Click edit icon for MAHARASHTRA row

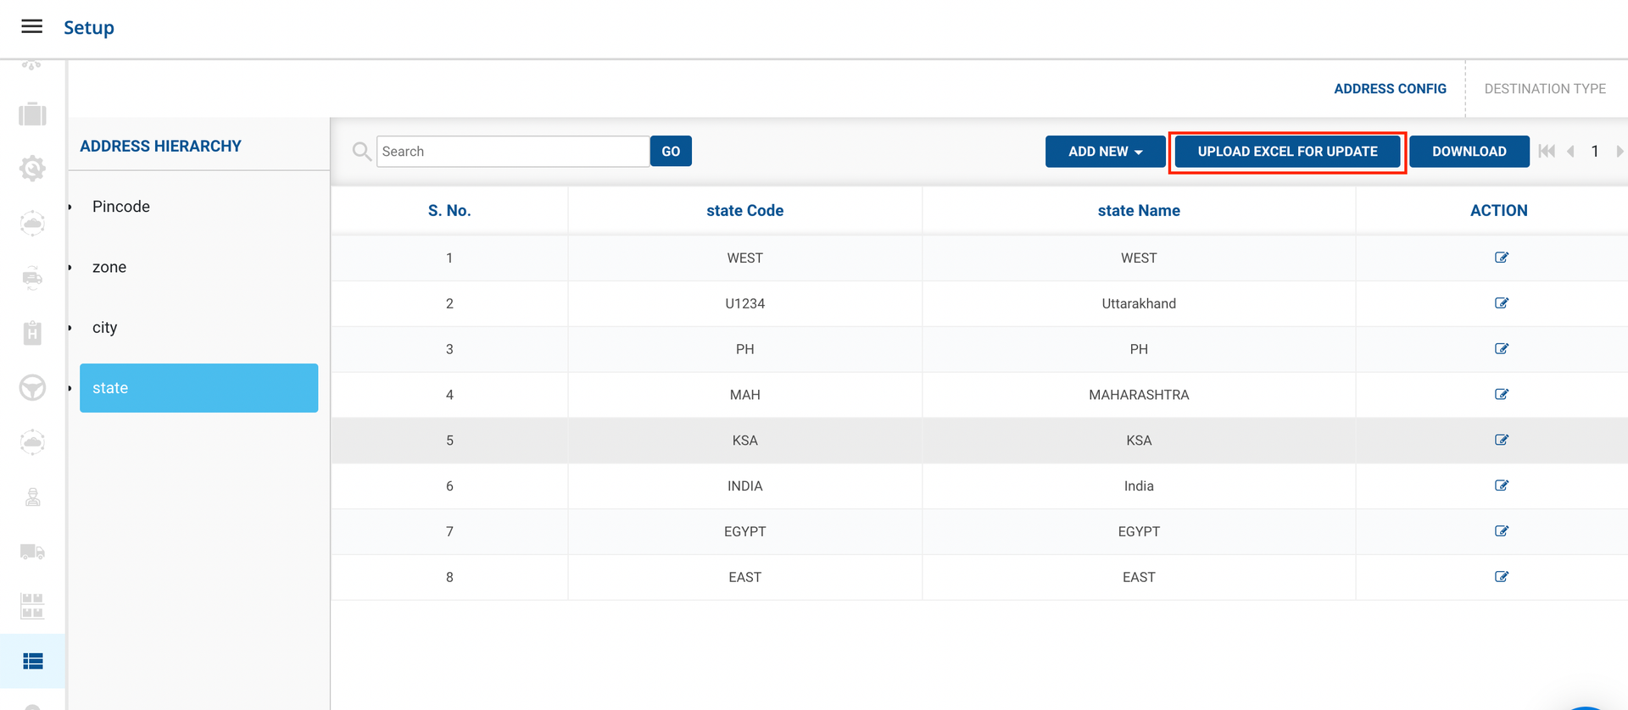point(1501,394)
